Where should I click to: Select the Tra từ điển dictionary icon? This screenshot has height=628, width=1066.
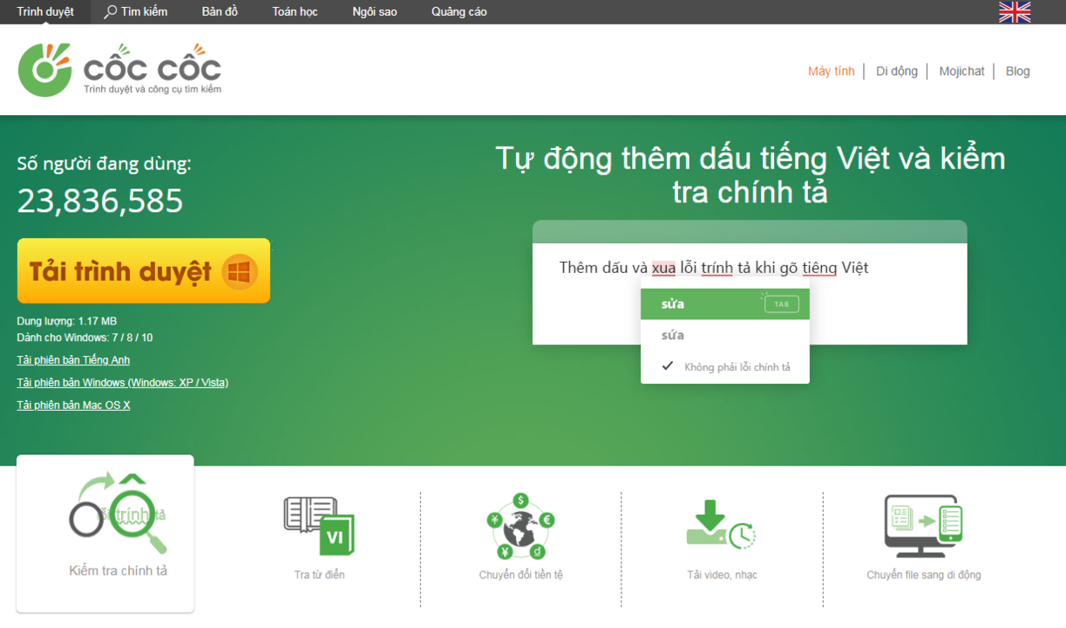click(x=319, y=526)
